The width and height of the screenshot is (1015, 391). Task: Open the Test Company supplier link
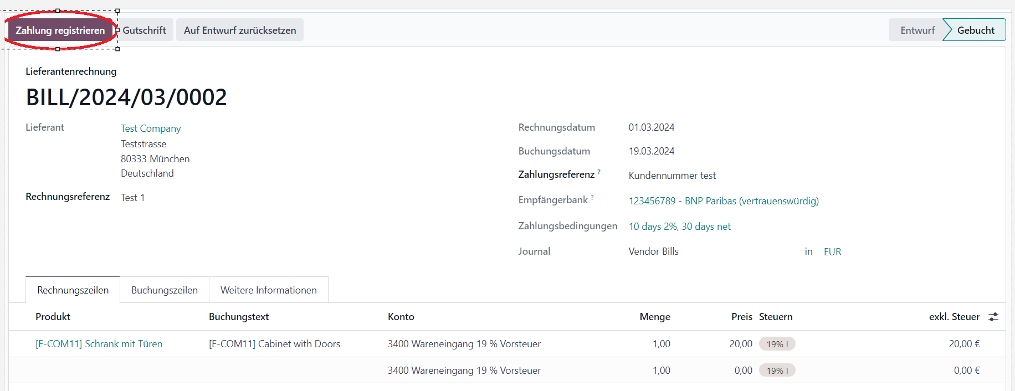(151, 128)
